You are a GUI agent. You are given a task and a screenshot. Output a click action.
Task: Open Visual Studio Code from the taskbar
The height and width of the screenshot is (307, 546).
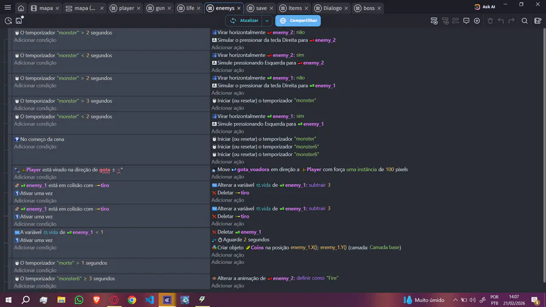click(x=149, y=300)
